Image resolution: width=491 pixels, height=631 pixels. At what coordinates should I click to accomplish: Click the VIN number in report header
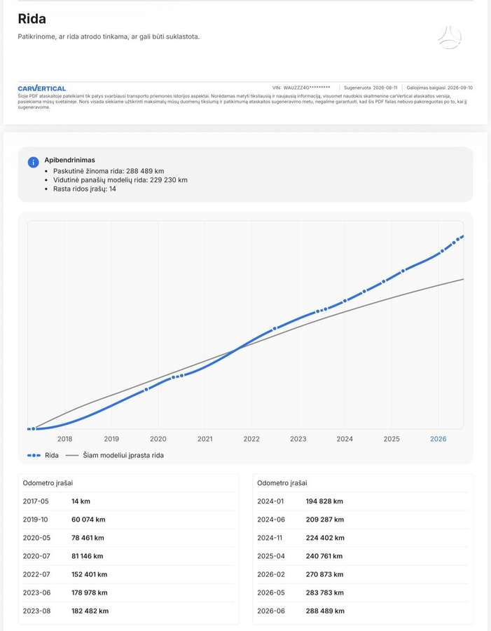301,88
